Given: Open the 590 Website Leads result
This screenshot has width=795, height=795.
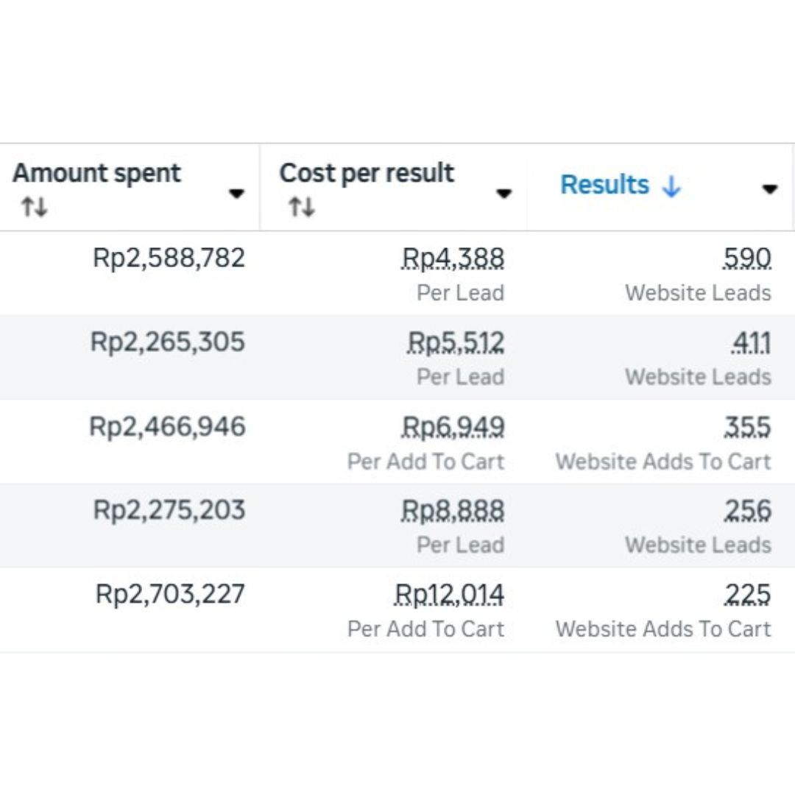Looking at the screenshot, I should click(x=747, y=258).
